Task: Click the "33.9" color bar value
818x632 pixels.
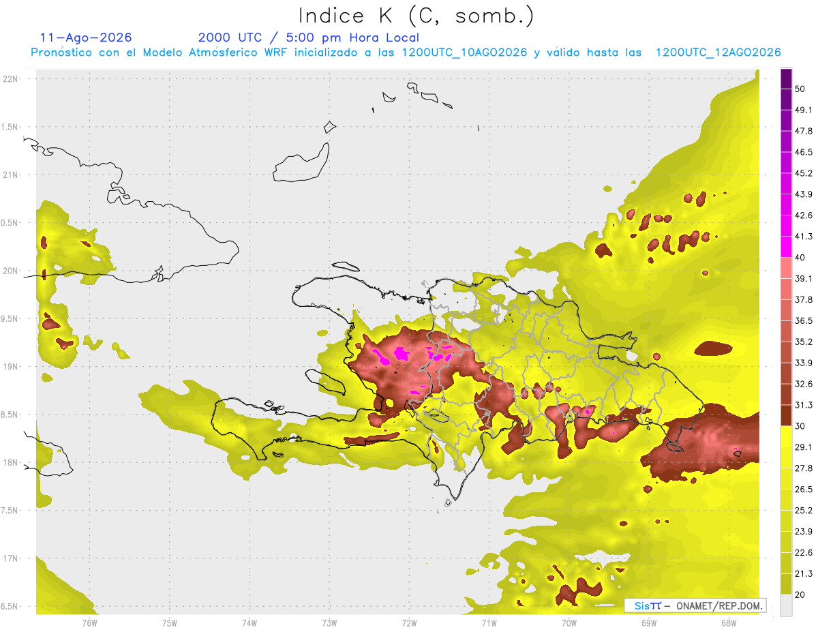Action: point(804,363)
